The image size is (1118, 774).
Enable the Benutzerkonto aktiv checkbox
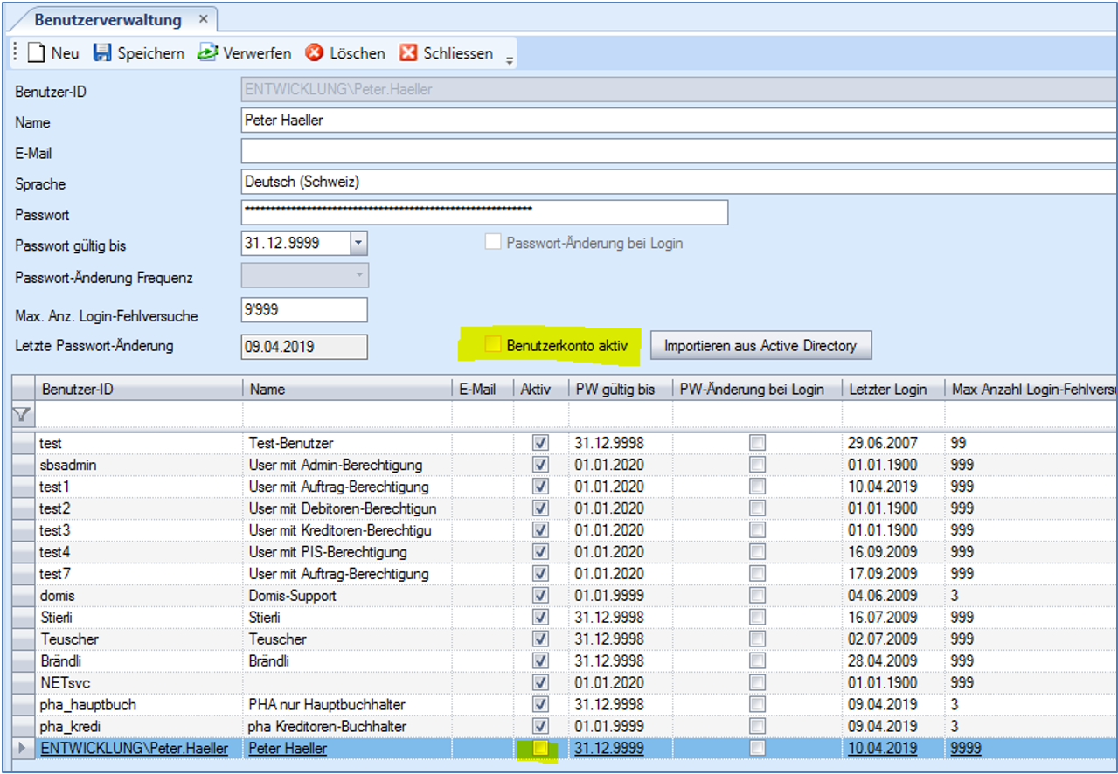click(x=493, y=346)
